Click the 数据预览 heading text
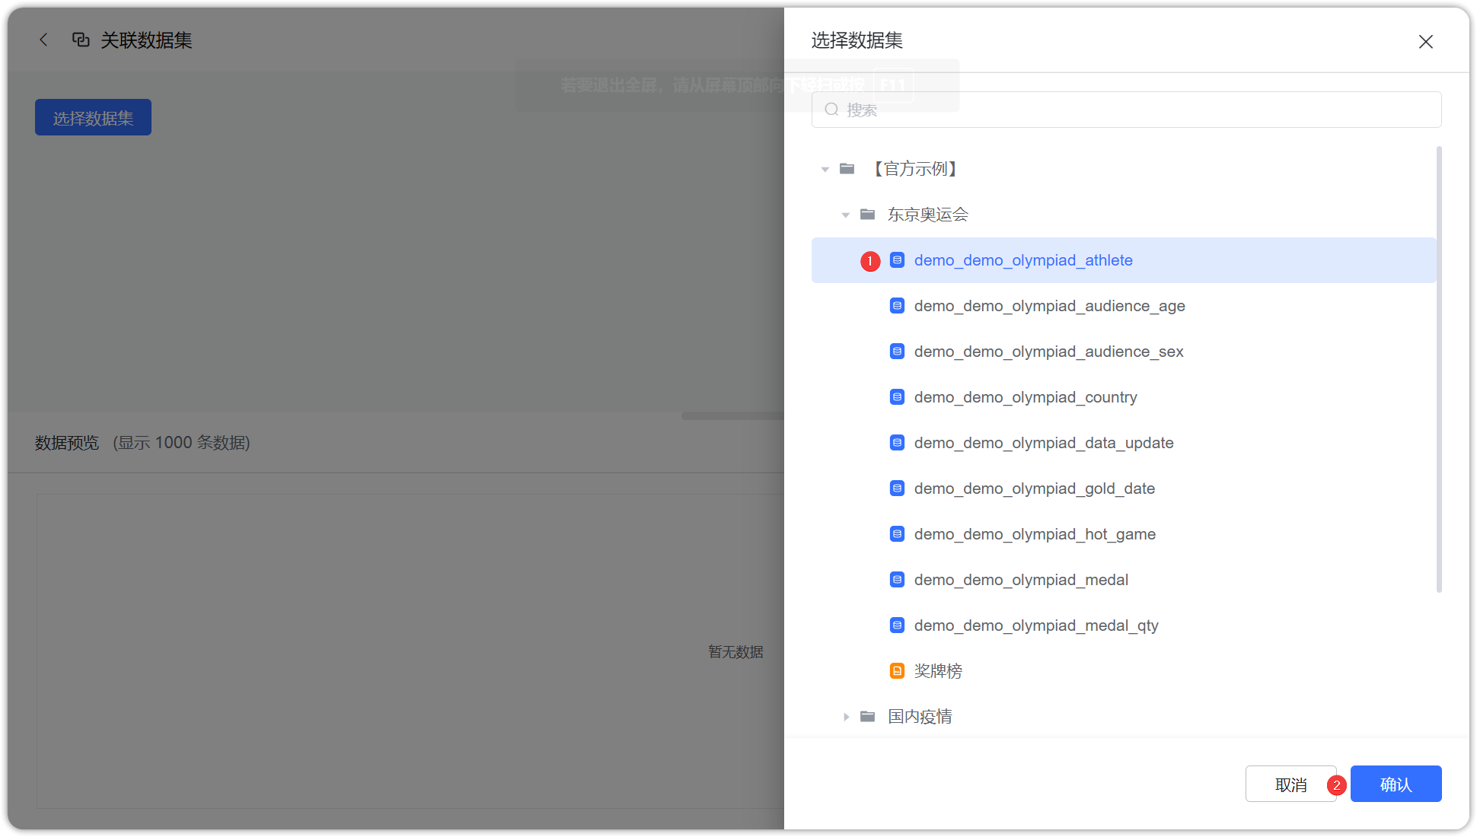Image resolution: width=1477 pixels, height=837 pixels. 67,443
